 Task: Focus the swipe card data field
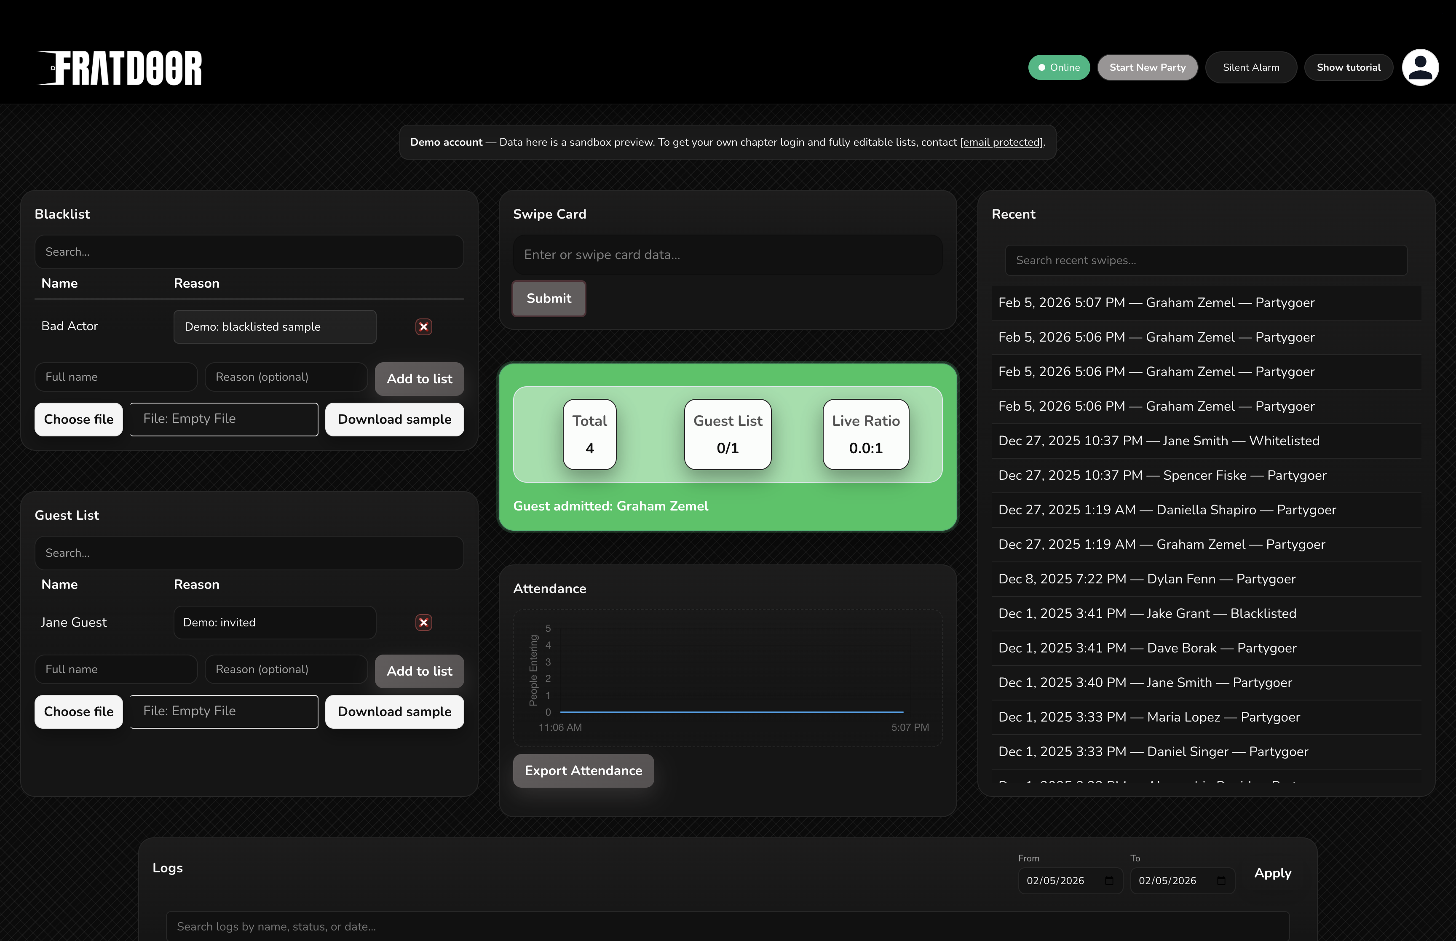point(727,255)
